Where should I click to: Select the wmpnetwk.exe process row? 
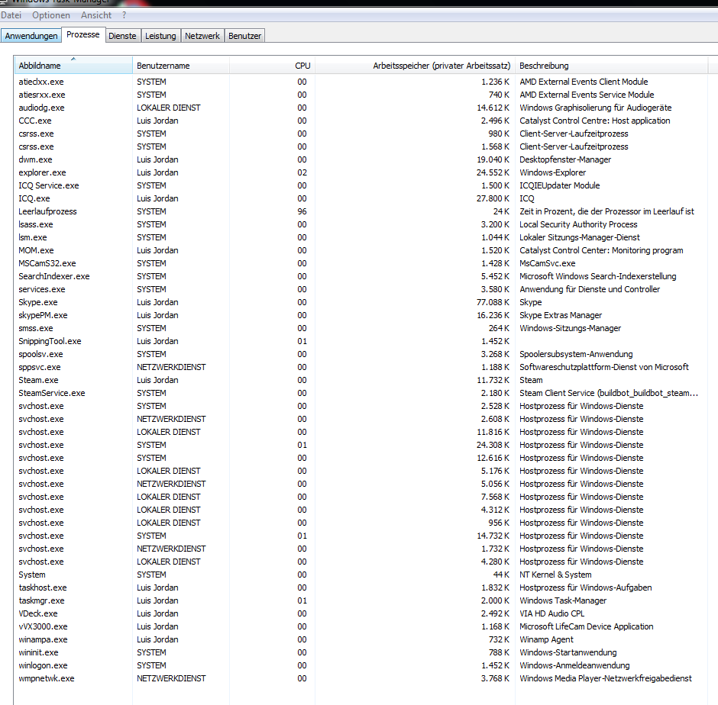tap(361, 678)
